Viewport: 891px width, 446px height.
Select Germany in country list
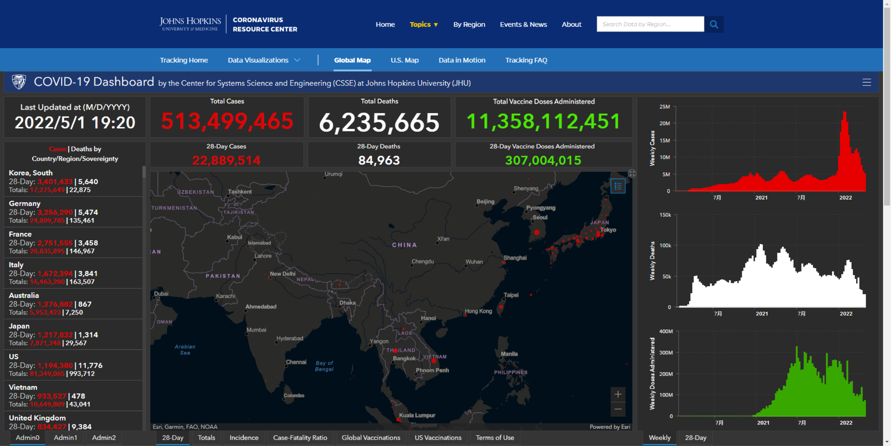click(x=73, y=212)
